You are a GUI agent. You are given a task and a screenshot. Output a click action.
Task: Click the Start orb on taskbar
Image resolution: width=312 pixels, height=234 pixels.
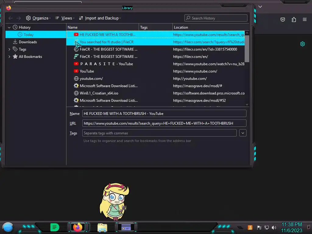click(8, 227)
